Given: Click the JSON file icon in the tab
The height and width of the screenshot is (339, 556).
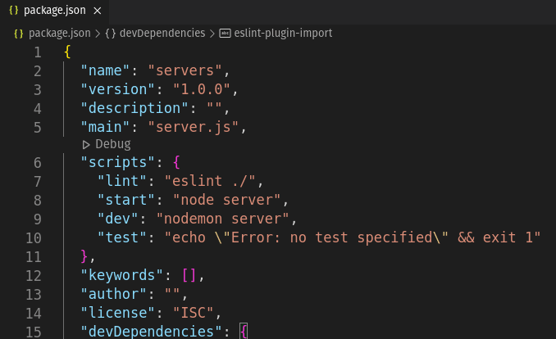Looking at the screenshot, I should click(13, 11).
